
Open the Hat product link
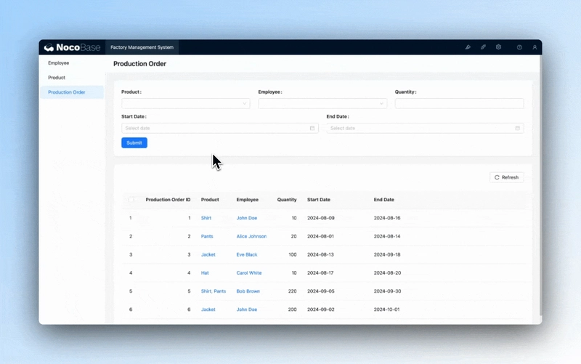[x=205, y=273]
